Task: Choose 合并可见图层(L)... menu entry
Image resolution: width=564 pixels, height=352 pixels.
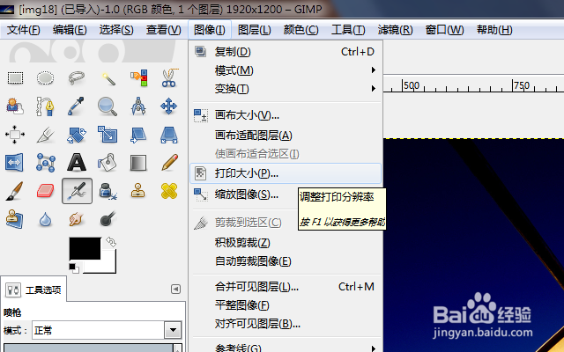Action: (286, 287)
